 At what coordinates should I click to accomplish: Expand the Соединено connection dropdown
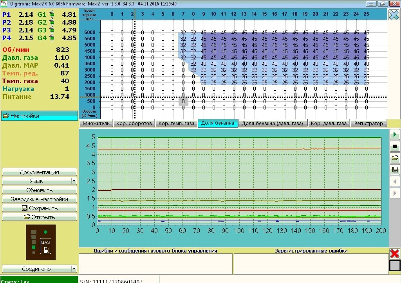pos(74,269)
